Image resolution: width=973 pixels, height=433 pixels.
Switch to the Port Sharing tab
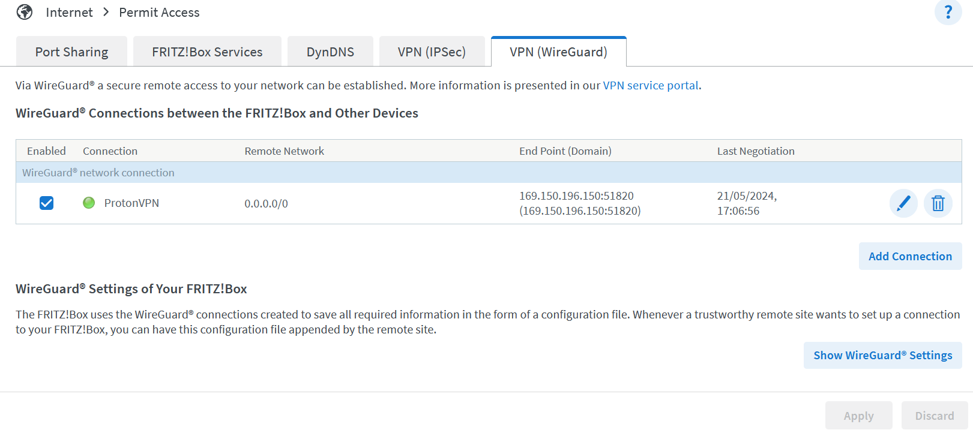pos(71,52)
